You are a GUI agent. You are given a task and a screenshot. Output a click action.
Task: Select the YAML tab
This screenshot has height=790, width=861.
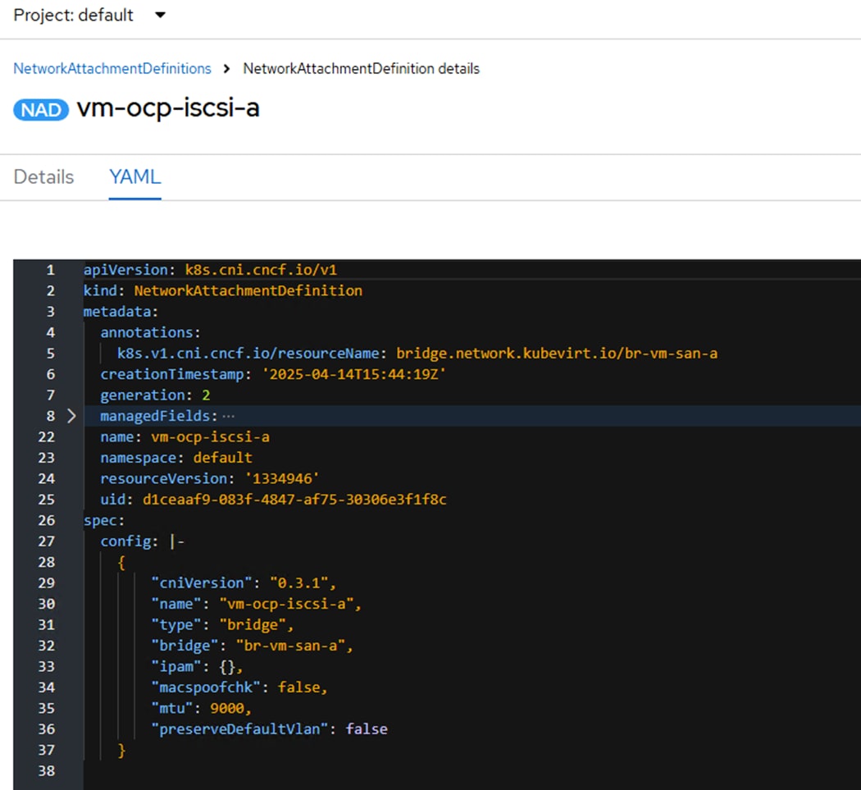135,177
